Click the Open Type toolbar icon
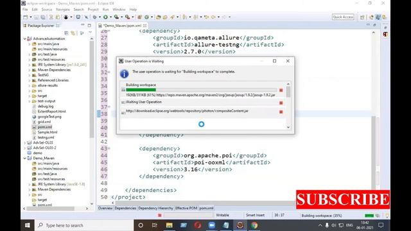The image size is (411, 231). 159,17
